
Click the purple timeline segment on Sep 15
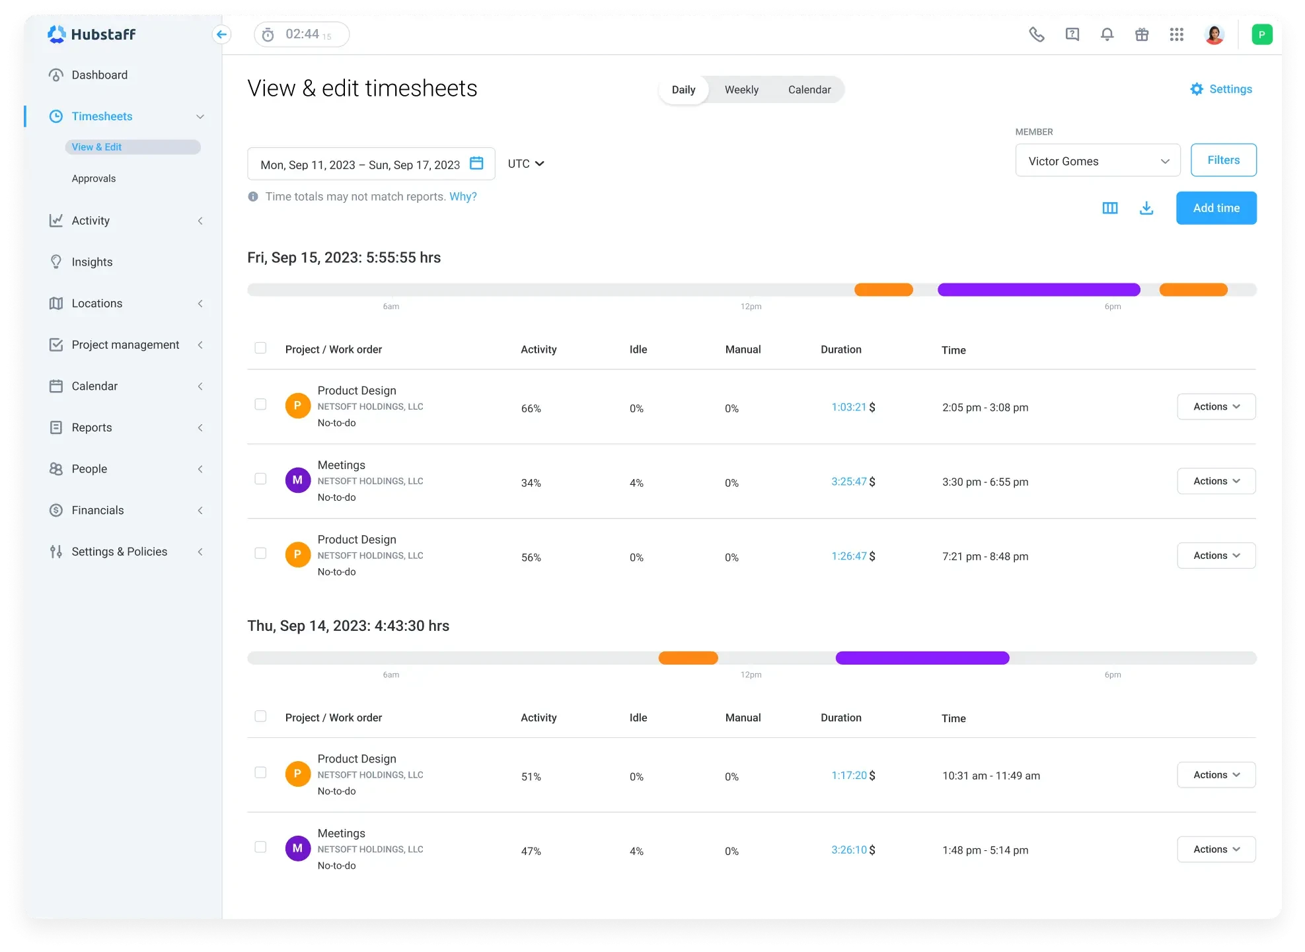pos(1038,289)
